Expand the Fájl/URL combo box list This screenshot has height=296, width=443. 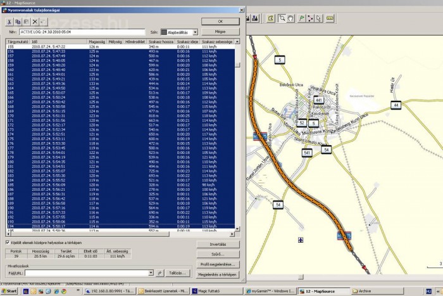(152, 273)
